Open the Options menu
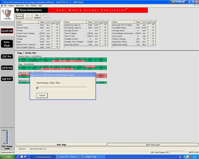Viewport: 199px width, 159px height. click(11, 5)
